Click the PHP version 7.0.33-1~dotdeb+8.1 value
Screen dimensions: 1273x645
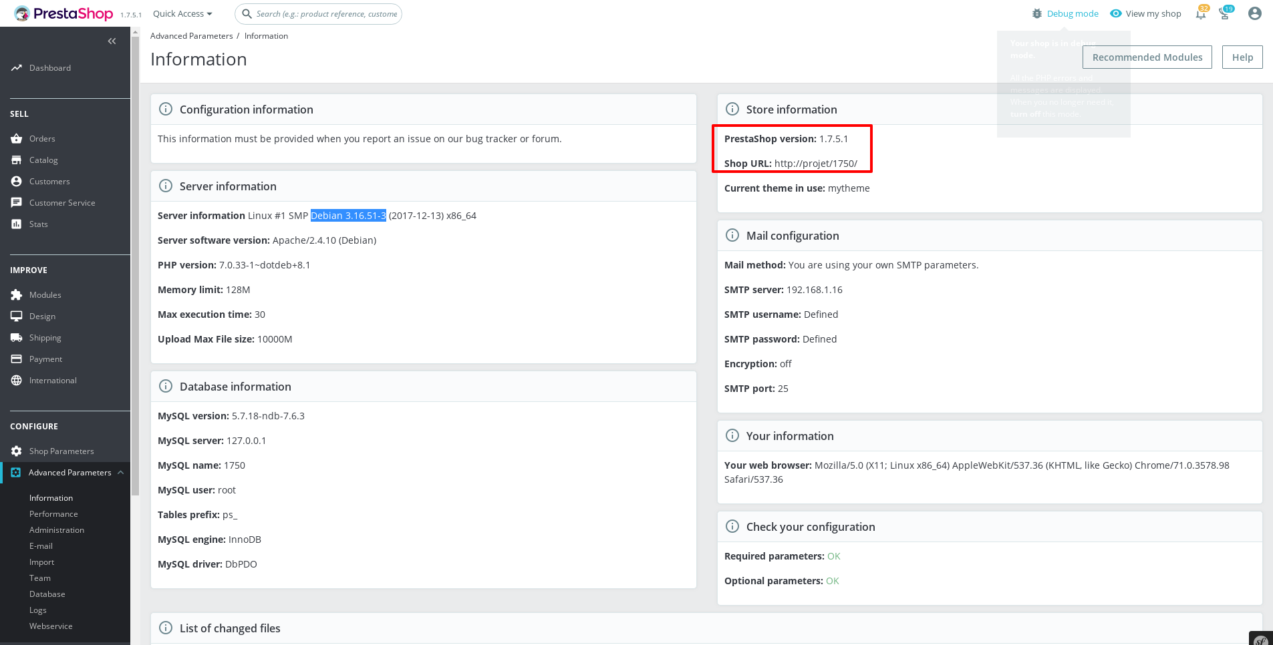[265, 265]
